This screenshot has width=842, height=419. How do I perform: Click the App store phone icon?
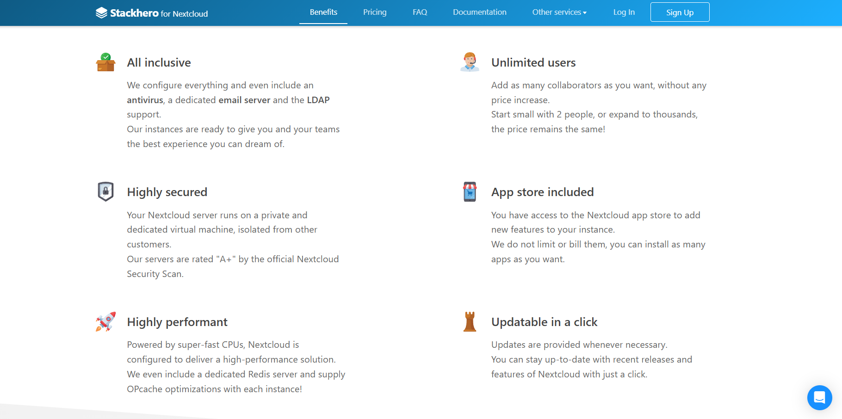click(470, 191)
